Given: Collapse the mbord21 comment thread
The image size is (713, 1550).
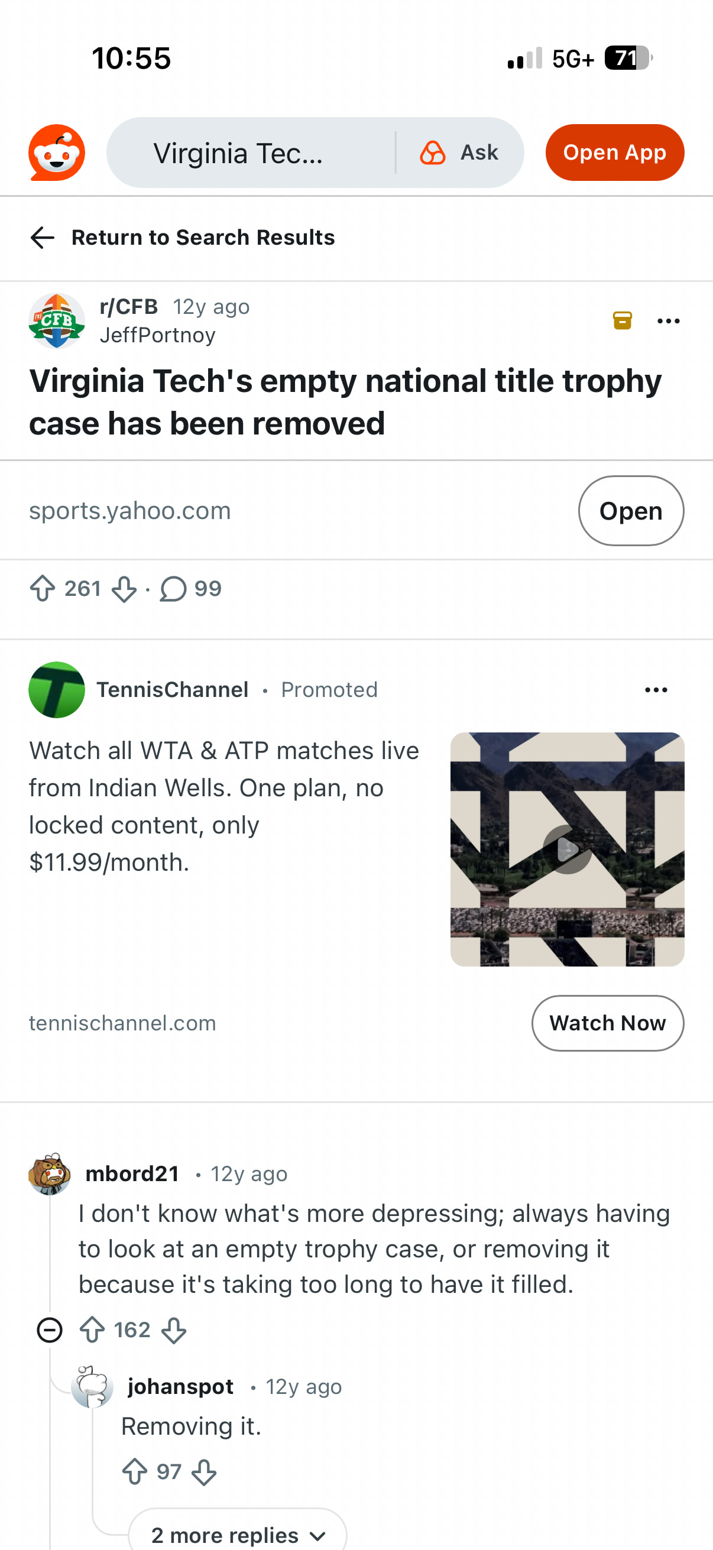Looking at the screenshot, I should 49,1330.
